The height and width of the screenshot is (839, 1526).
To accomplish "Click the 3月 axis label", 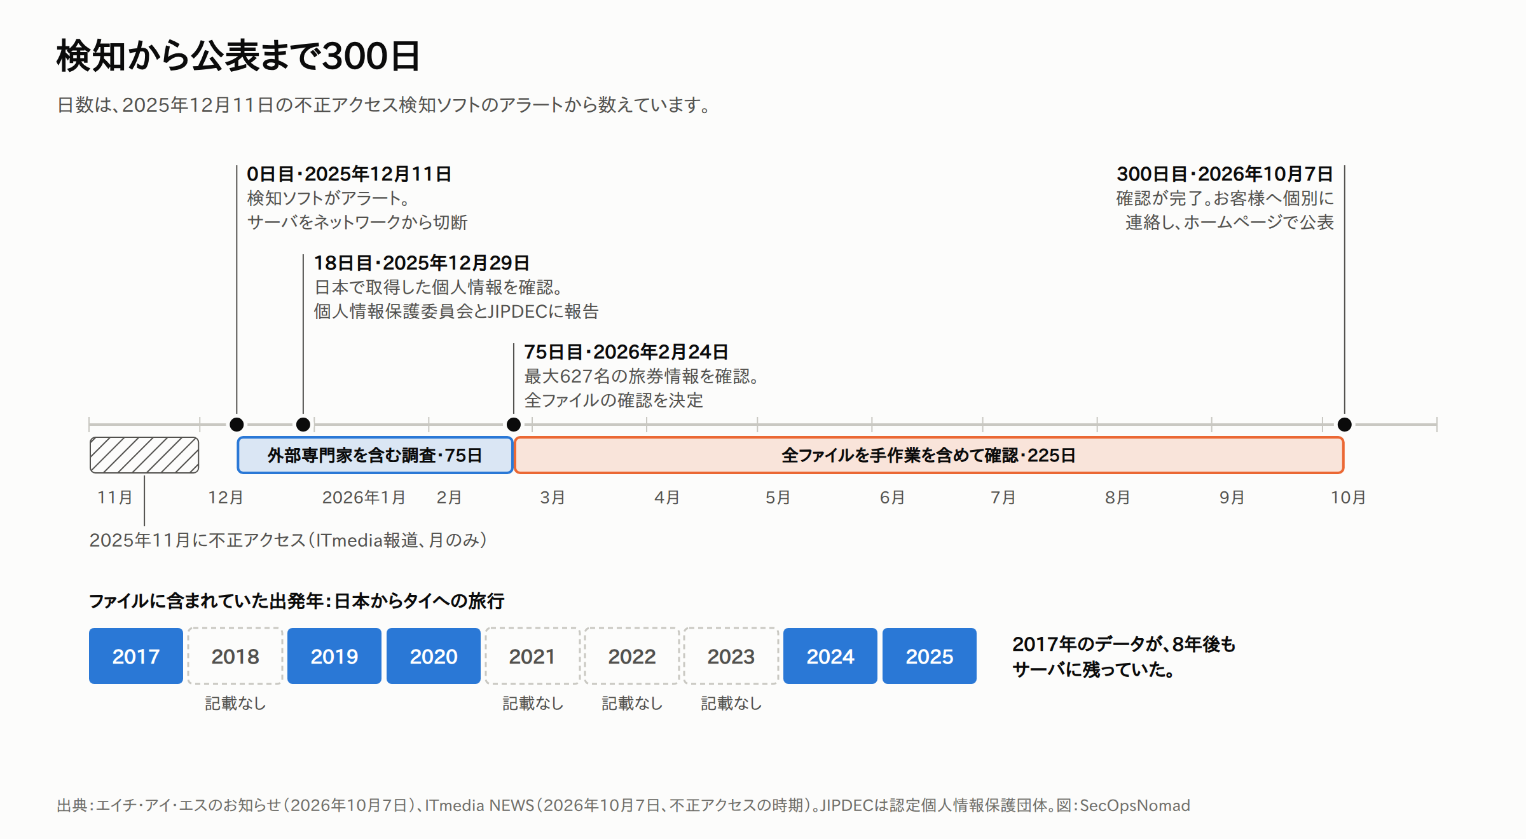I will click(x=553, y=497).
